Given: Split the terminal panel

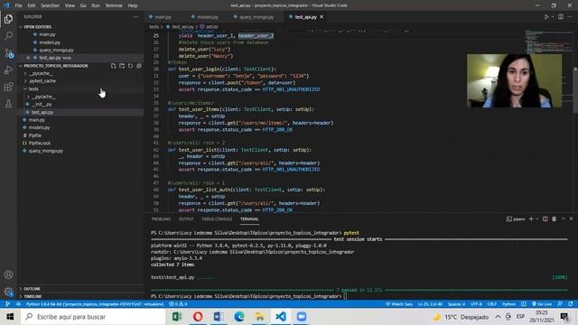Looking at the screenshot, I should tap(545, 218).
